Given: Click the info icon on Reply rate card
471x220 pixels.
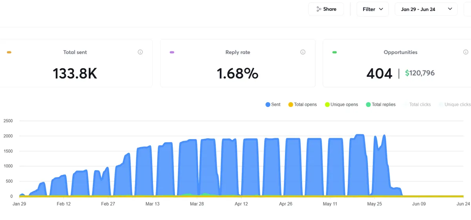Looking at the screenshot, I should pos(303,52).
